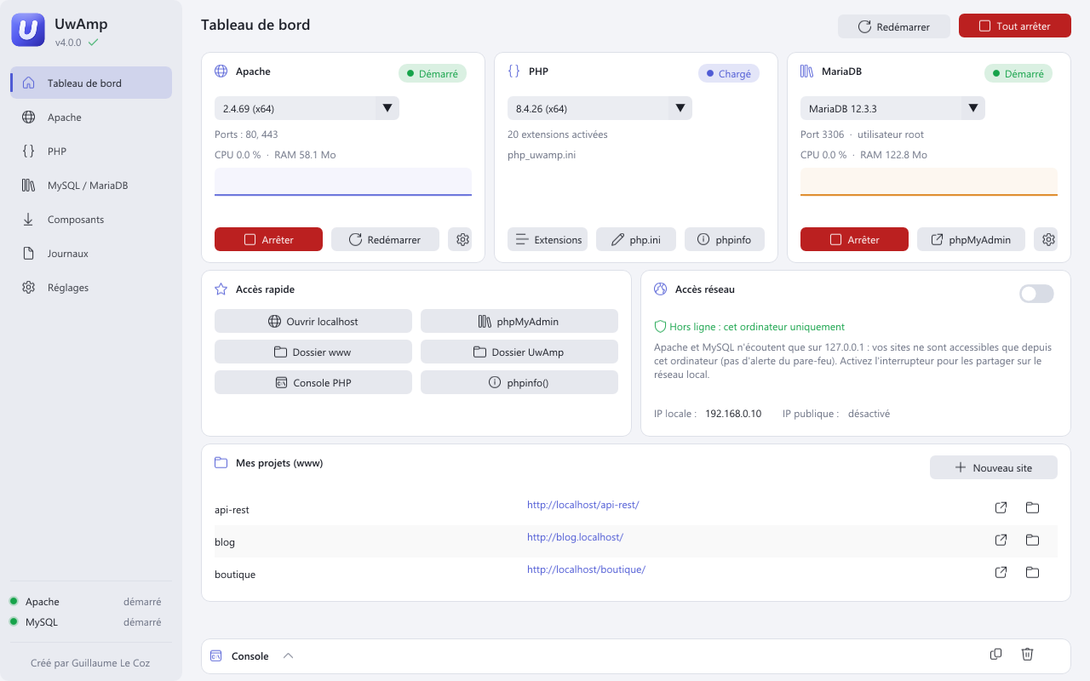Image resolution: width=1090 pixels, height=681 pixels.
Task: Open blog site in browser icon
Action: [x=1001, y=540]
